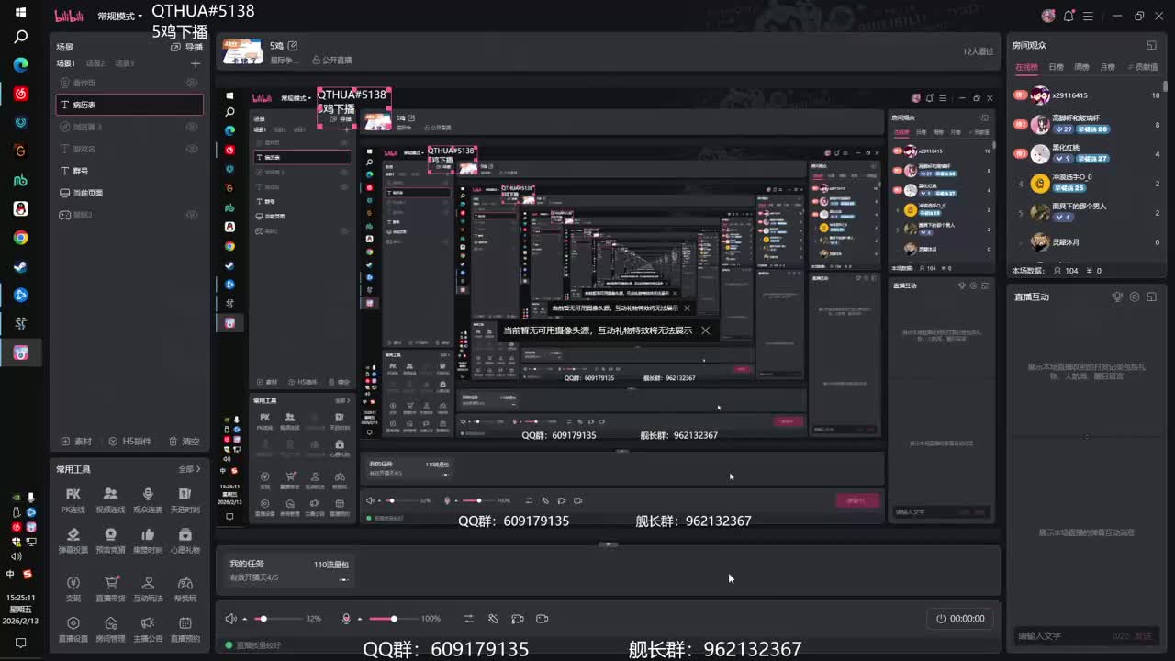Select viewer x29116415 in audience list

tap(1088, 95)
